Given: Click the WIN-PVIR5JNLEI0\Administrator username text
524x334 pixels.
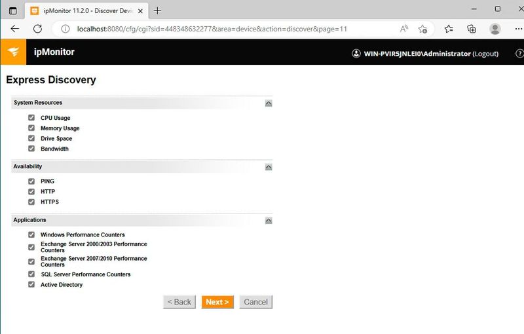Looking at the screenshot, I should point(417,54).
